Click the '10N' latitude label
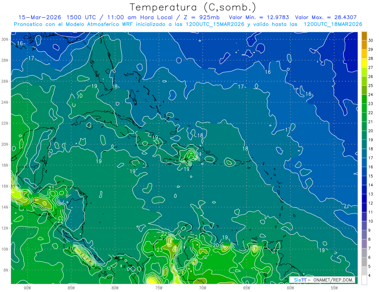 tap(5, 249)
